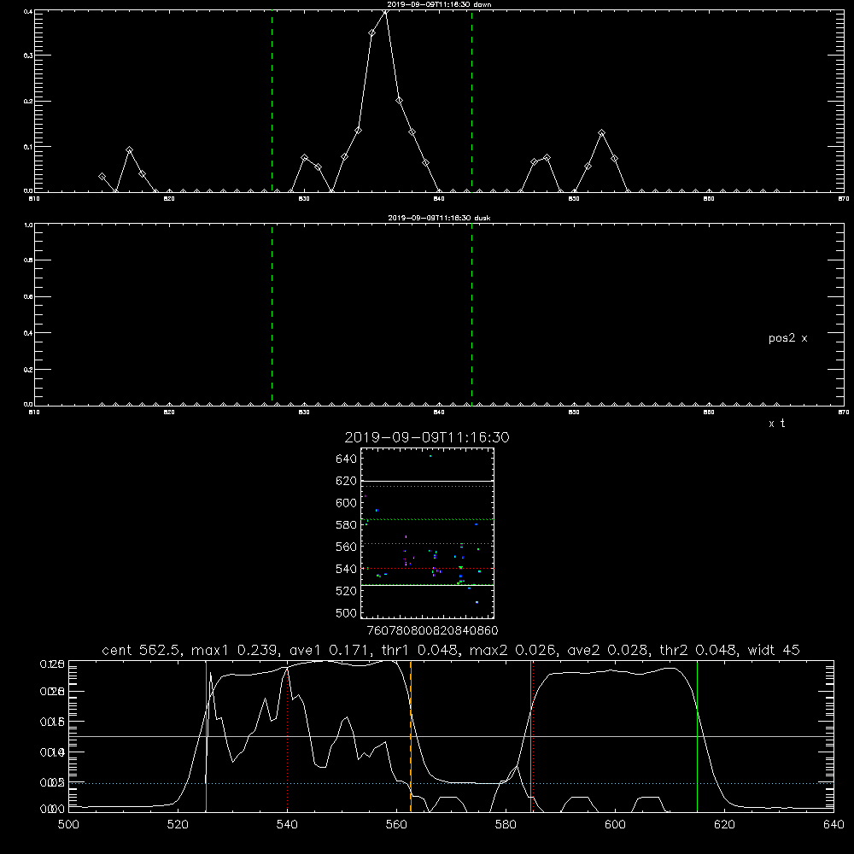The width and height of the screenshot is (854, 854).
Task: Click the y-axis '0.3' label on dawn plot
Action: (28, 56)
